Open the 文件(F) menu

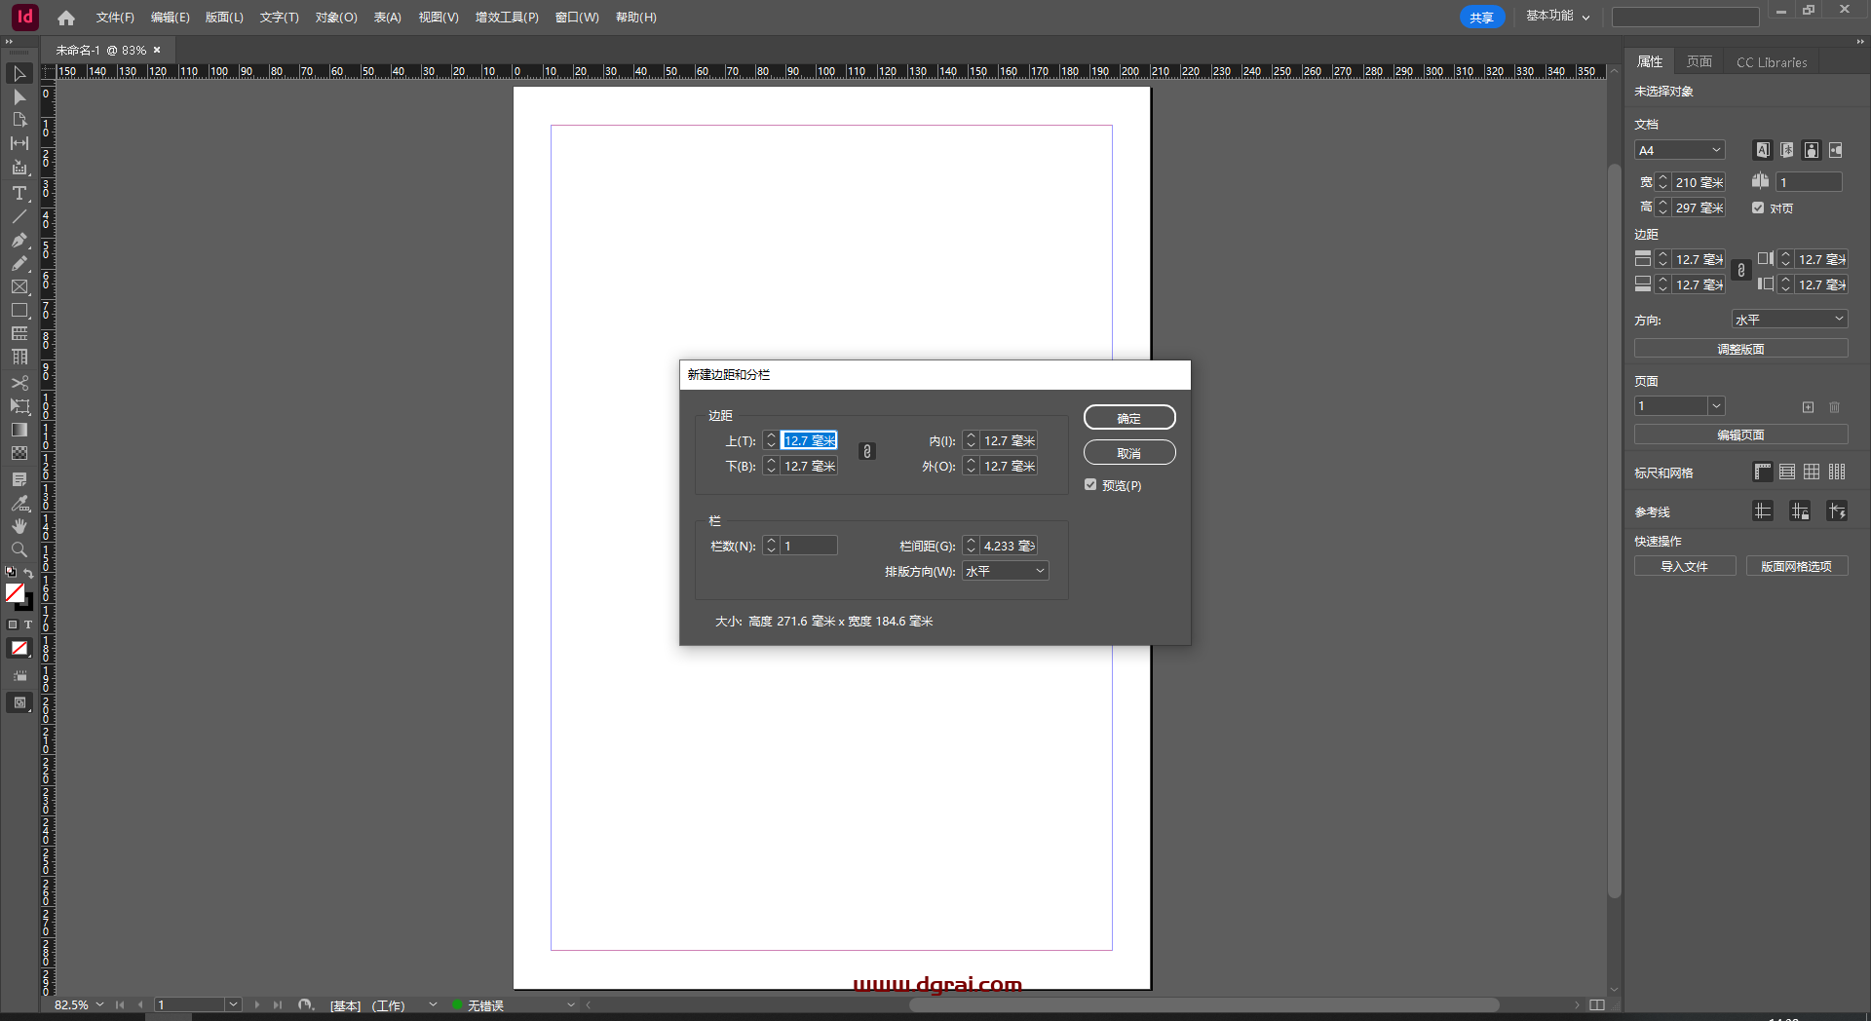coord(115,18)
